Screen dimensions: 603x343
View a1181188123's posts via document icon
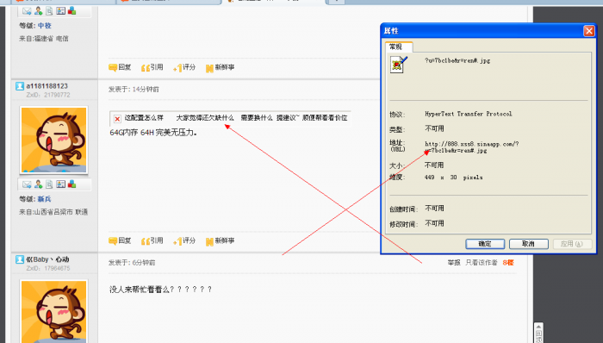[x=49, y=184]
